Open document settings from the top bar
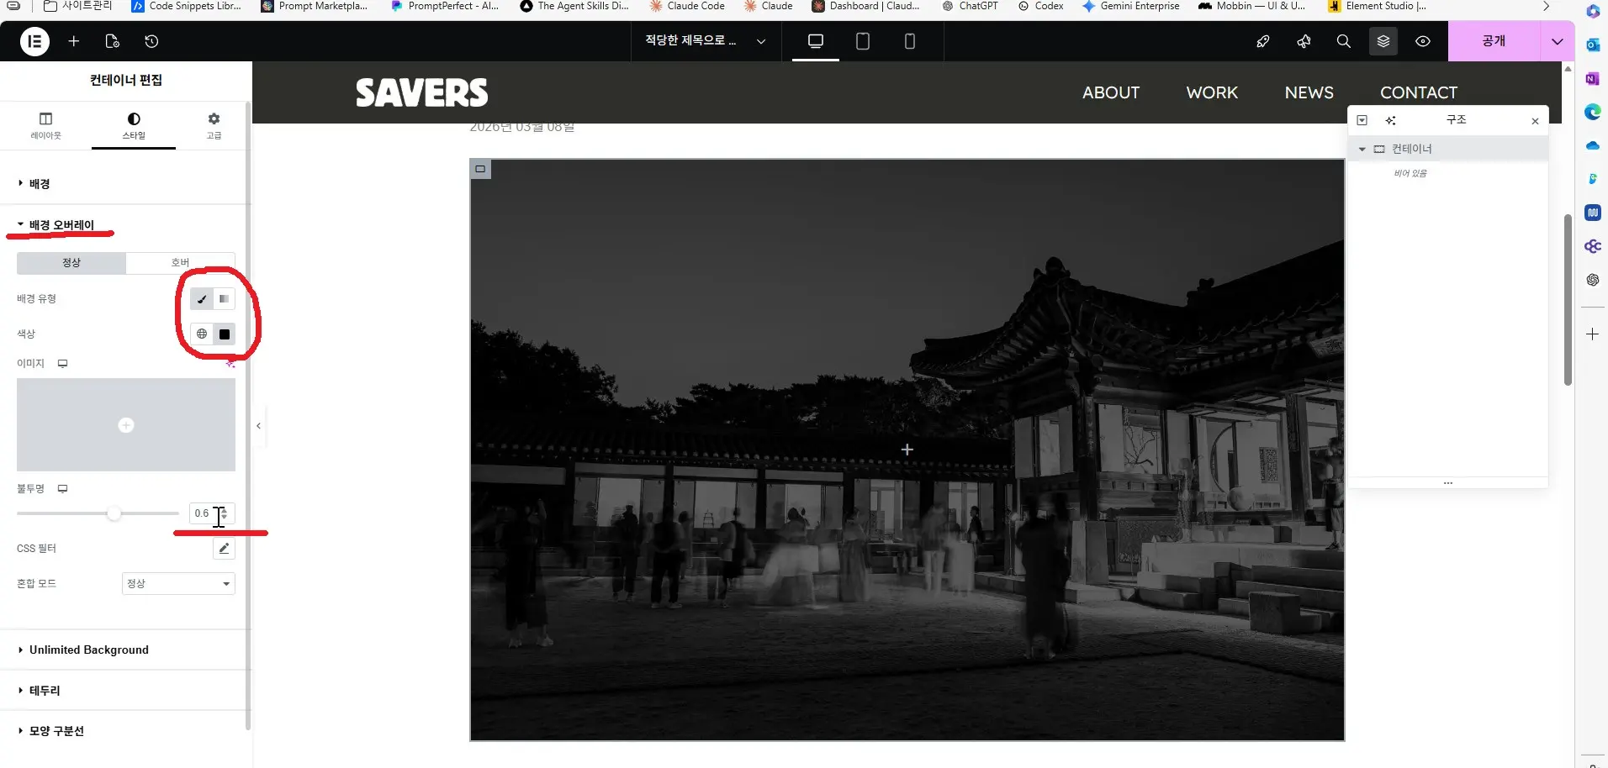Image resolution: width=1608 pixels, height=768 pixels. tap(113, 41)
